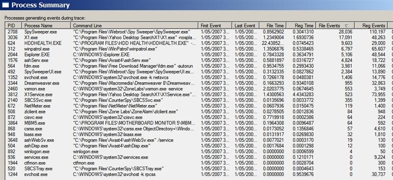Select the vsmon.exe process row

coord(199,89)
